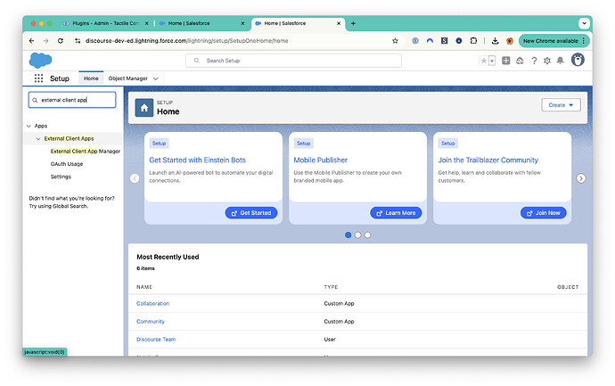The height and width of the screenshot is (386, 615).
Task: Select the Home tab in Setup
Action: [x=91, y=78]
